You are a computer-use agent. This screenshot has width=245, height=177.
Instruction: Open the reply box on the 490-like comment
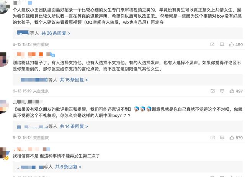coord(222,44)
